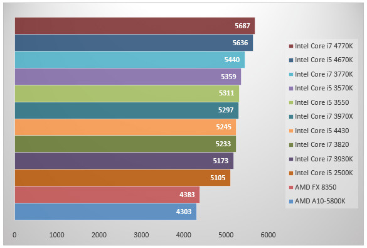This screenshot has width=367, height=248.
Task: Click the Intel Core i7 3820 legend swatch
Action: click(x=291, y=145)
